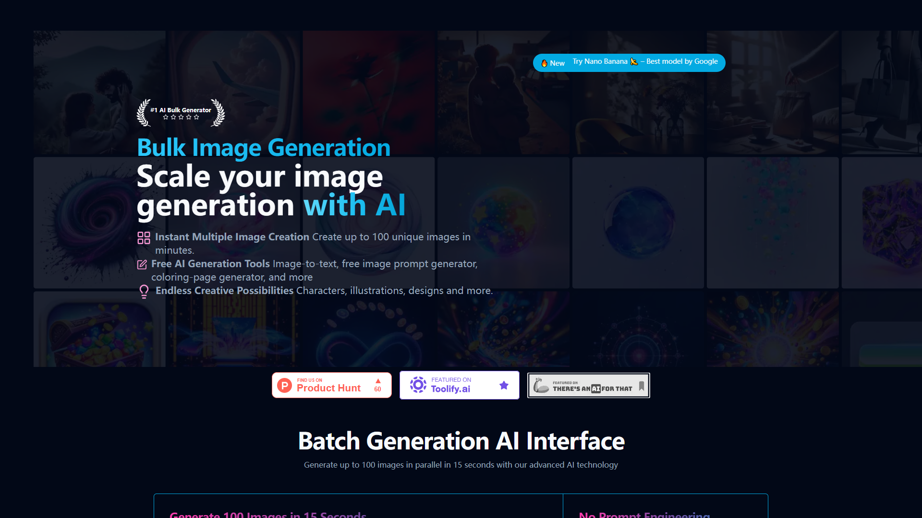Open the Featured on Toolify.ai badge
Image resolution: width=922 pixels, height=518 pixels.
pyautogui.click(x=460, y=385)
